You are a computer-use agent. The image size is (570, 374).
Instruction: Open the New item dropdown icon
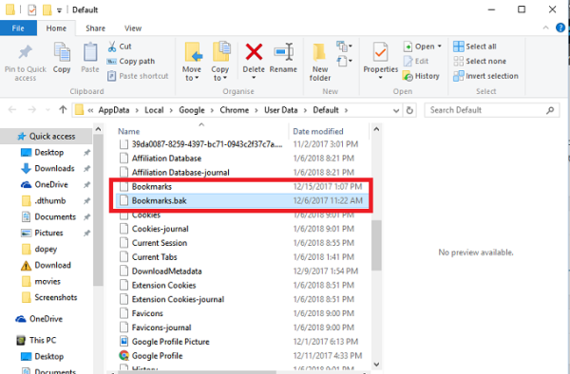[x=344, y=47]
